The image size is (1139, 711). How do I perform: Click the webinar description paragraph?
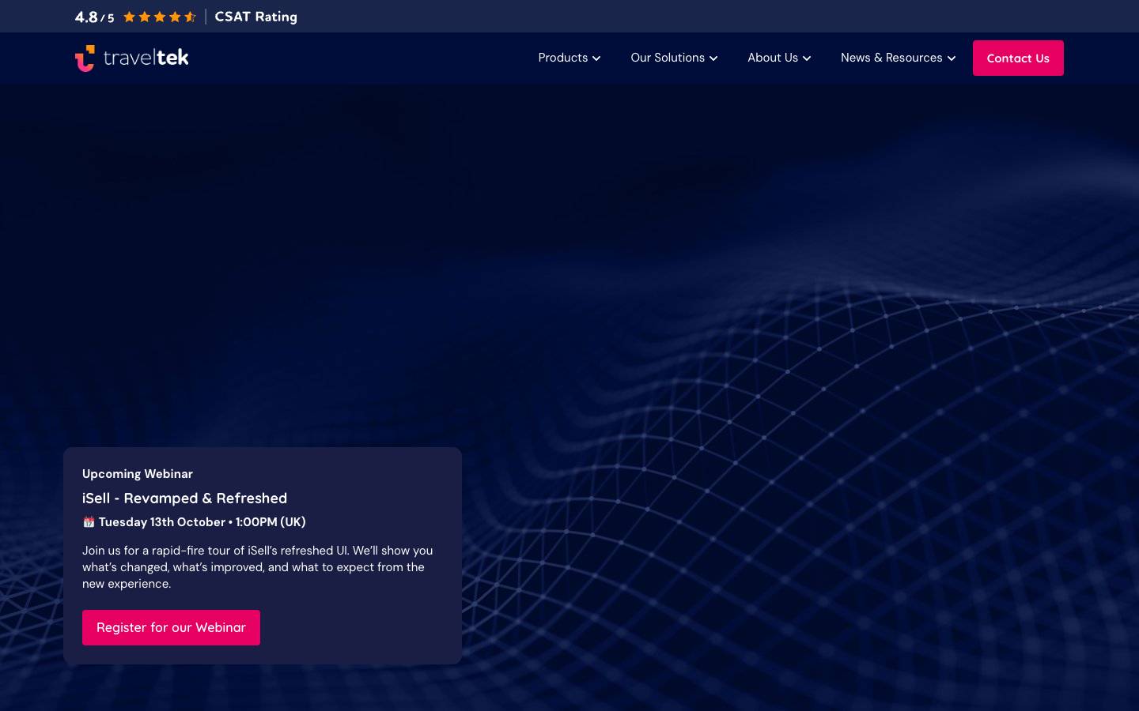[258, 567]
